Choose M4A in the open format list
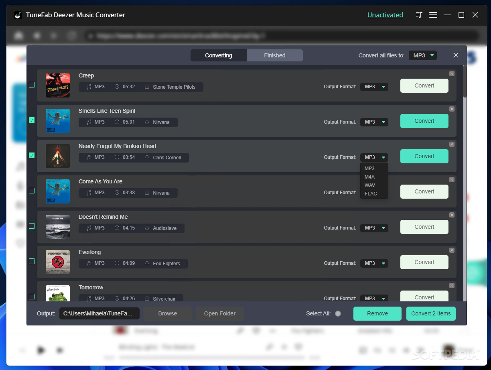Viewport: 491px width, 370px height. [x=374, y=177]
